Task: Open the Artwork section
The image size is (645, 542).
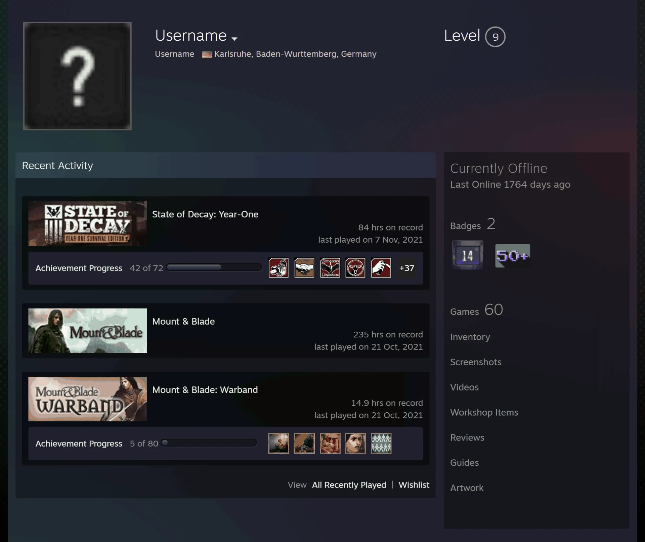Action: pyautogui.click(x=467, y=488)
